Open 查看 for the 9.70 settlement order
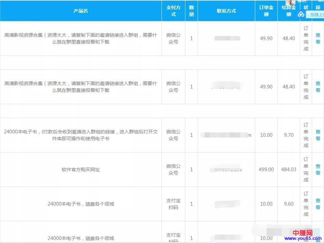 point(318,135)
